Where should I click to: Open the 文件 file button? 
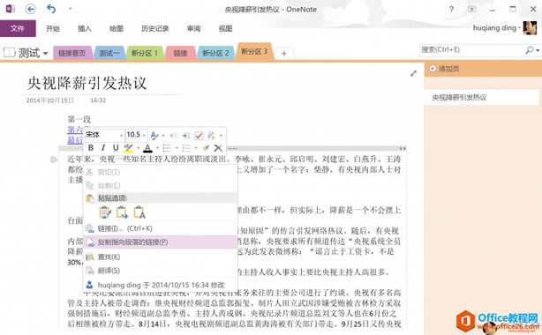(18, 28)
